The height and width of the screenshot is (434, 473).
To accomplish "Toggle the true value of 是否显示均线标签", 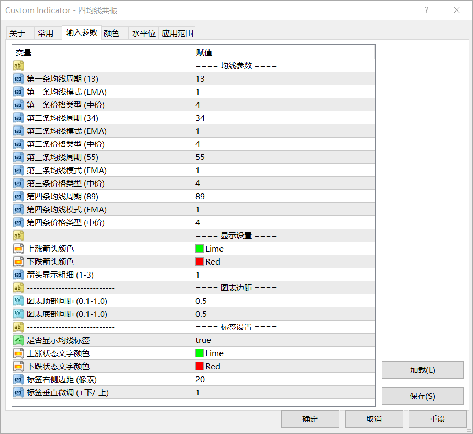I will point(284,340).
